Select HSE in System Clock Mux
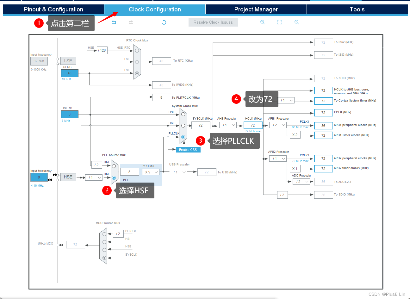Image resolution: width=410 pixels, height=299 pixels. pos(183,126)
